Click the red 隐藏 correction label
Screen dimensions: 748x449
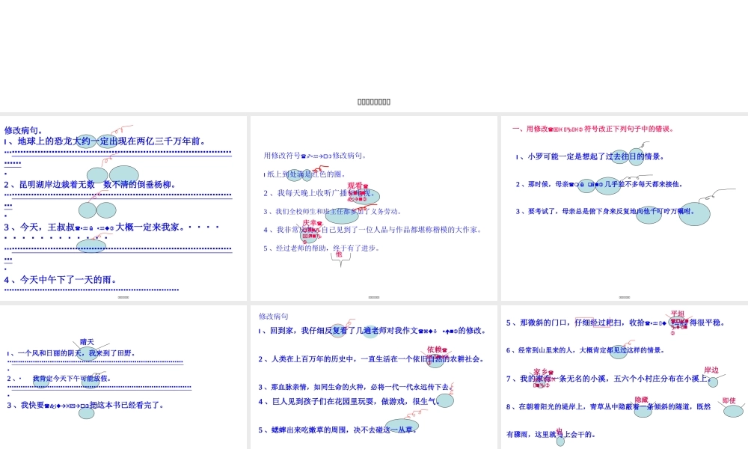tap(641, 400)
